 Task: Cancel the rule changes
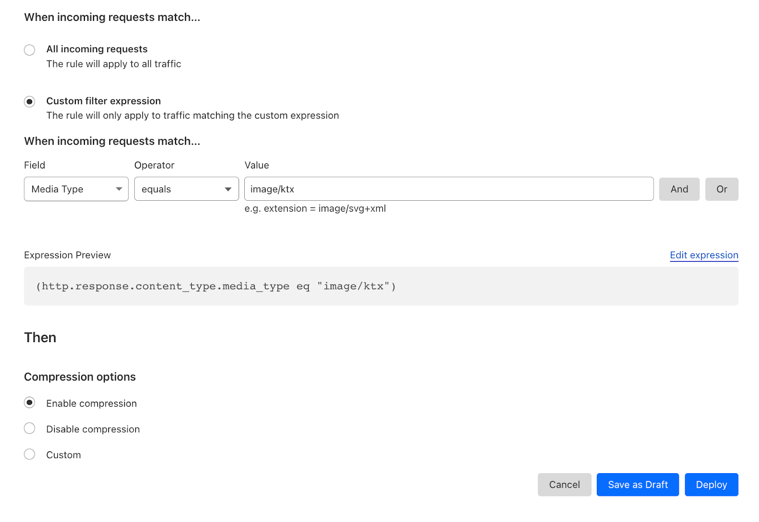coord(564,485)
